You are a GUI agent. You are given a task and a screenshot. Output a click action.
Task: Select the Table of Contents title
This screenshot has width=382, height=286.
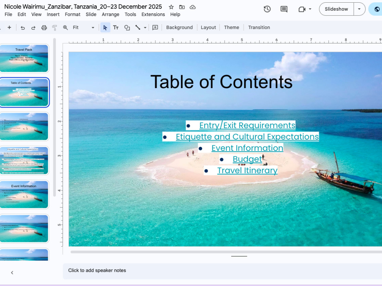tap(221, 82)
